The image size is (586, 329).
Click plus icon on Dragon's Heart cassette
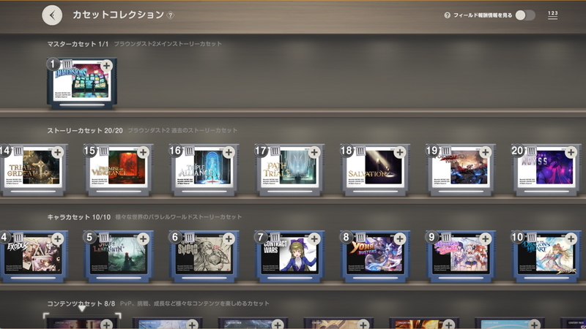click(x=571, y=239)
